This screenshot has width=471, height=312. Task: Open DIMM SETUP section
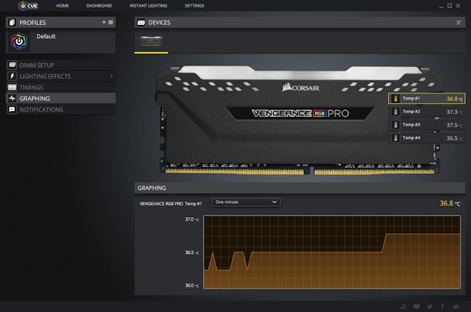point(60,65)
